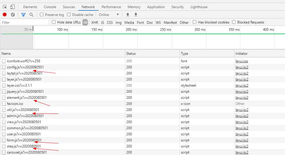Sort by the Initiator column header
285x155 pixels.
[x=260, y=54]
